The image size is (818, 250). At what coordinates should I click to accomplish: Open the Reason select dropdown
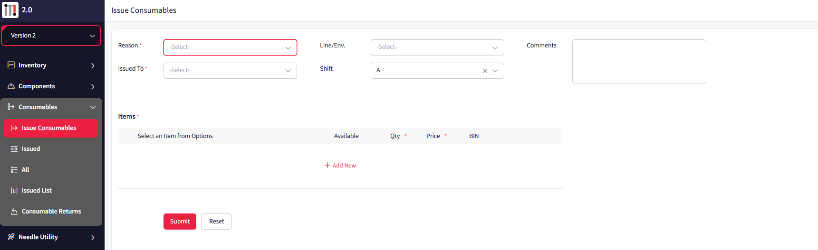click(230, 47)
